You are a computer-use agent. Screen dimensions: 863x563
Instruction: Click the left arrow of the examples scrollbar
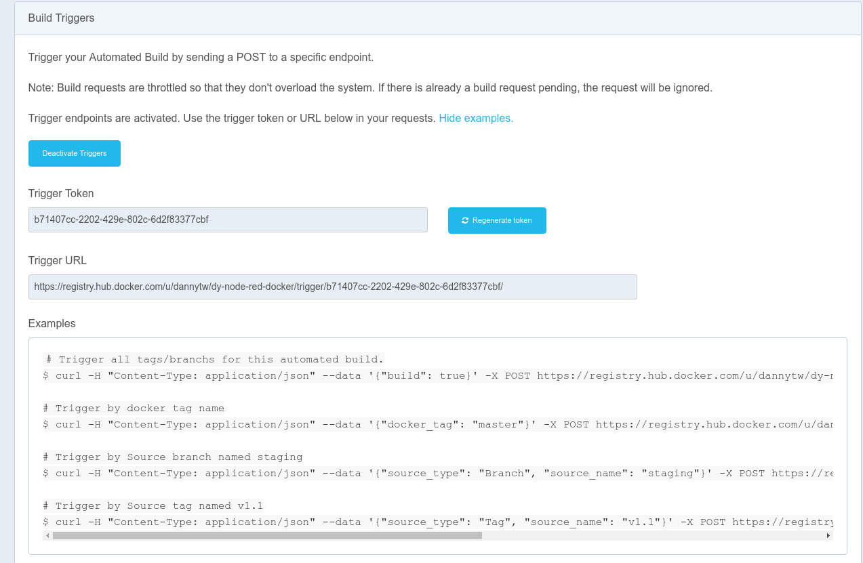click(47, 535)
